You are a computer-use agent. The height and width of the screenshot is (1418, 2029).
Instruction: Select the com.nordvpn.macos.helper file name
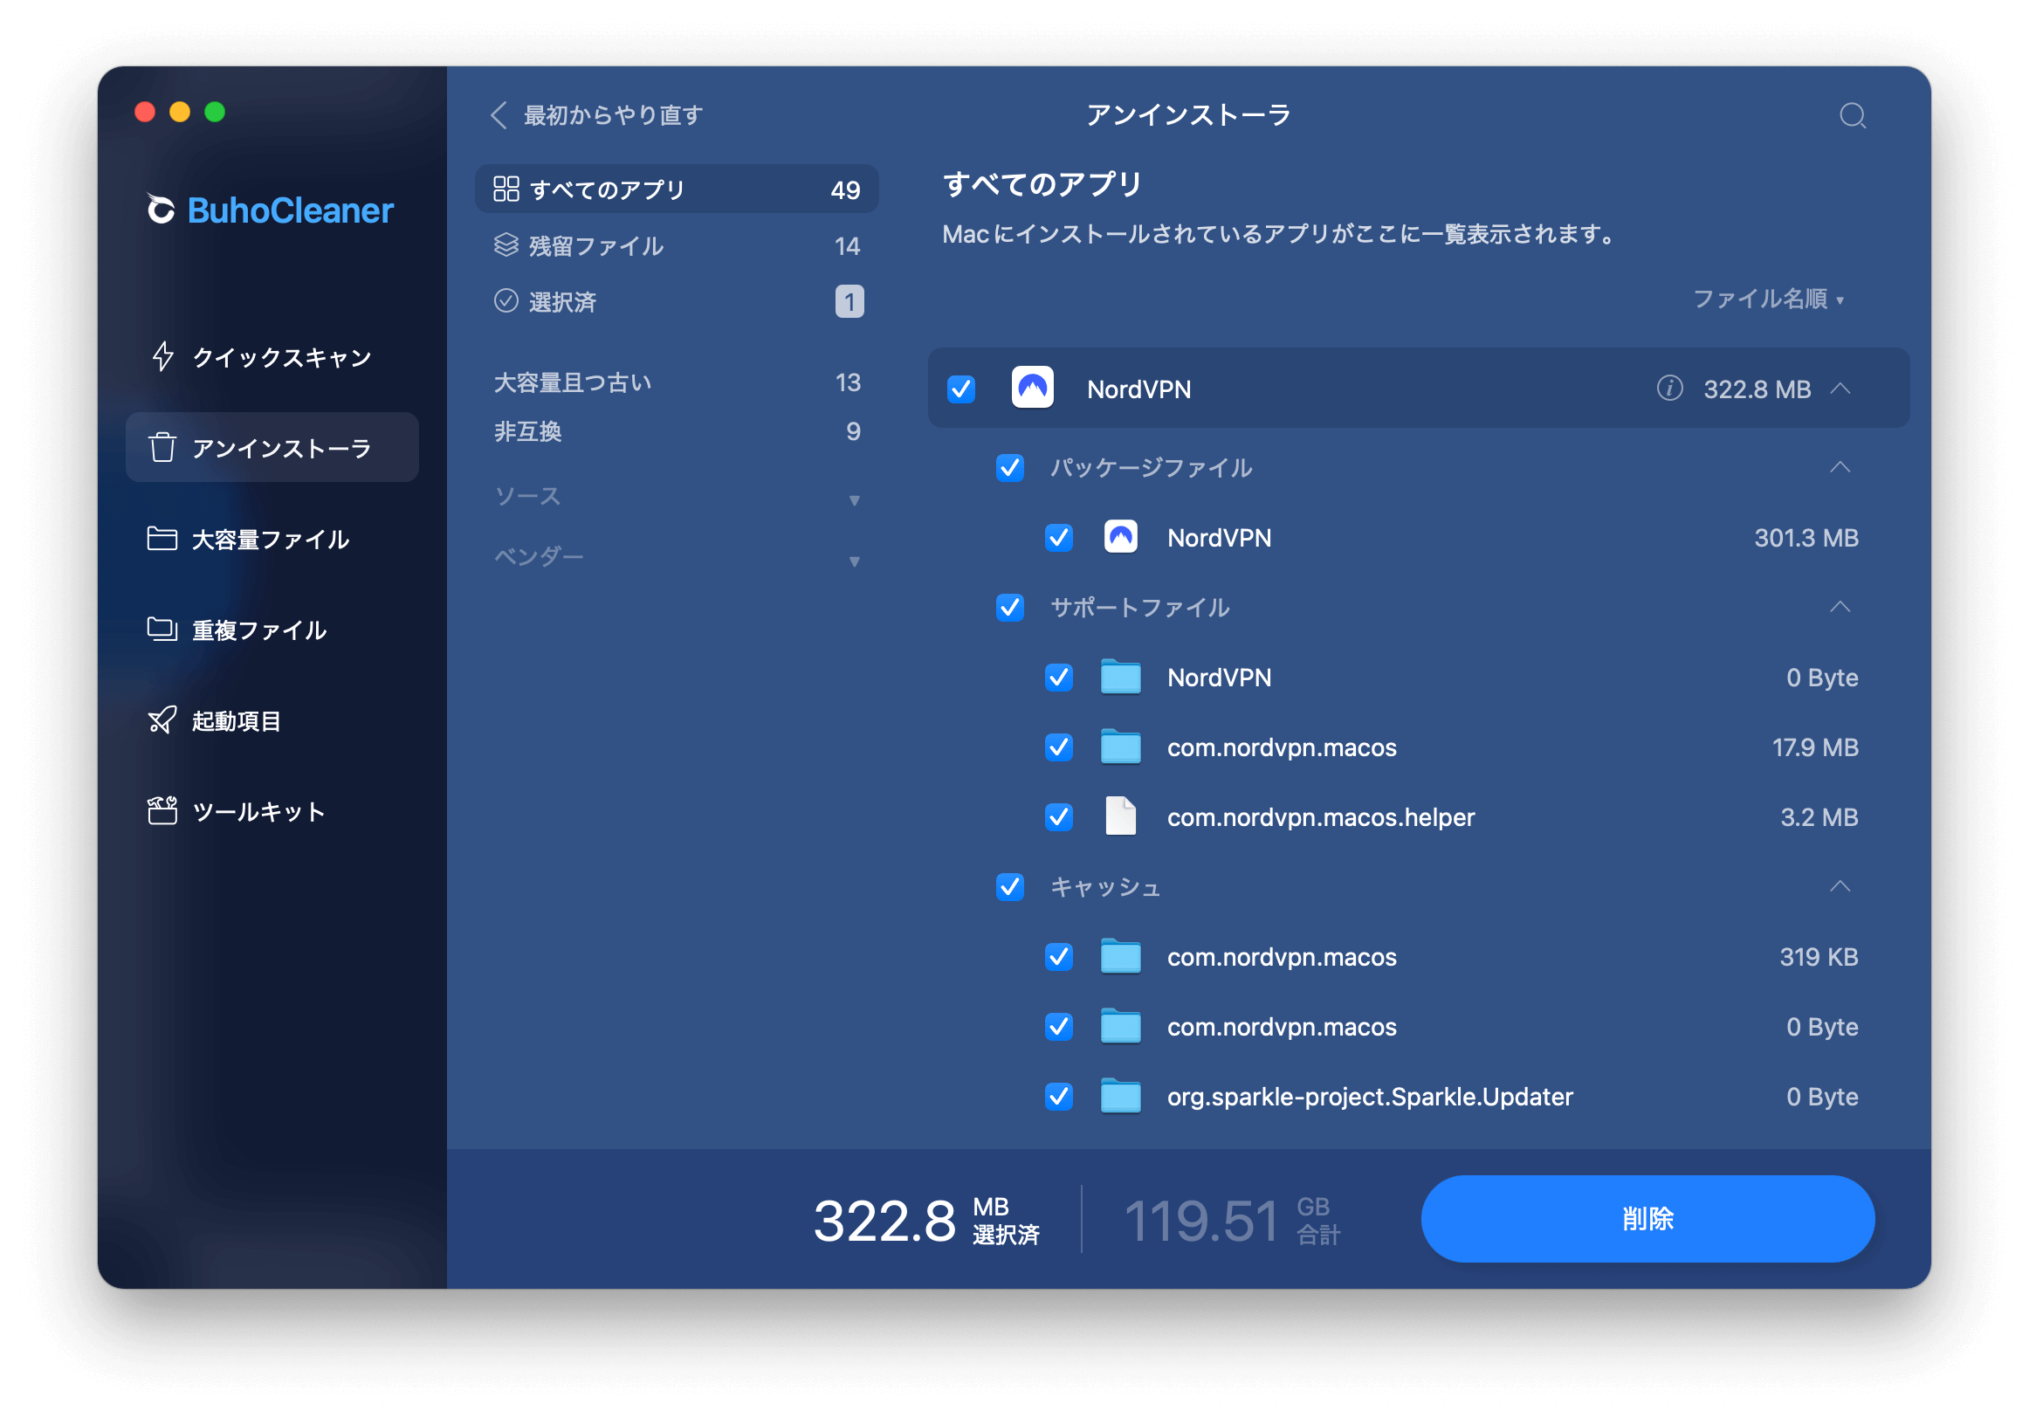(x=1320, y=817)
